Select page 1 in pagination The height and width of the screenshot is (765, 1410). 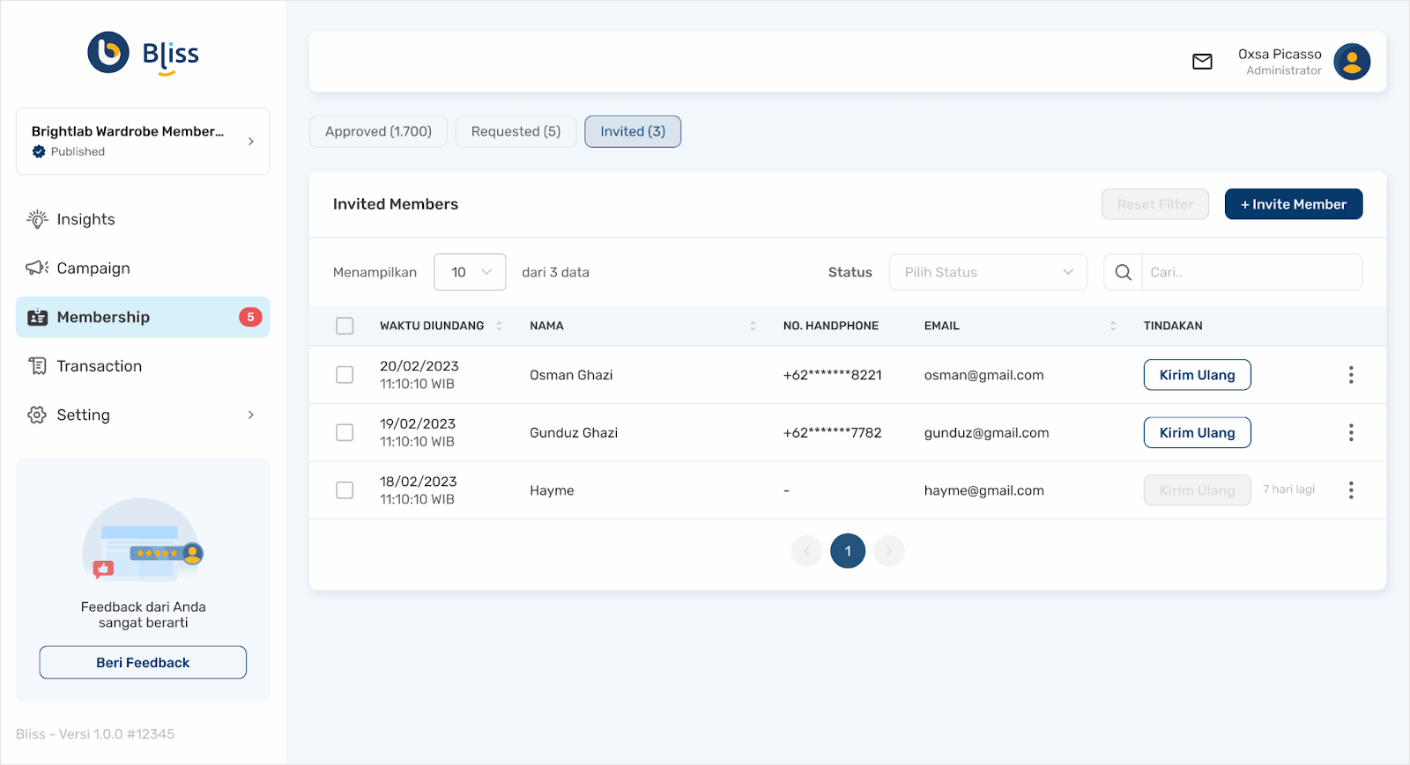(x=848, y=551)
